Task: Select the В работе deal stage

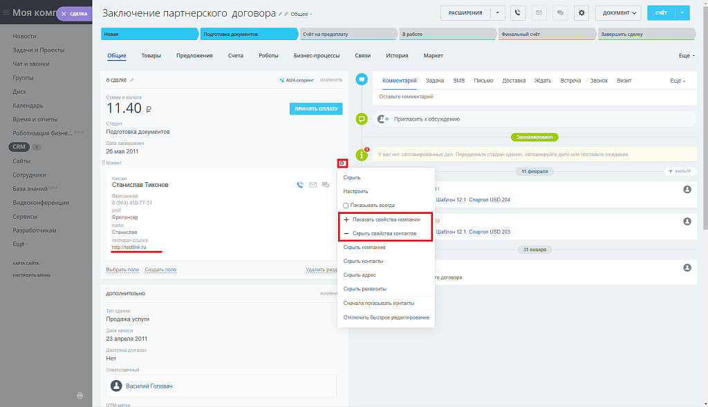Action: pyautogui.click(x=446, y=34)
